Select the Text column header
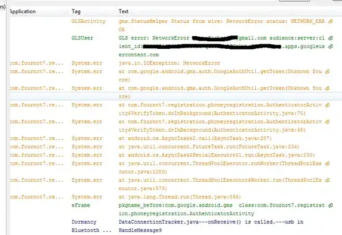The width and height of the screenshot is (342, 235). pyautogui.click(x=123, y=11)
